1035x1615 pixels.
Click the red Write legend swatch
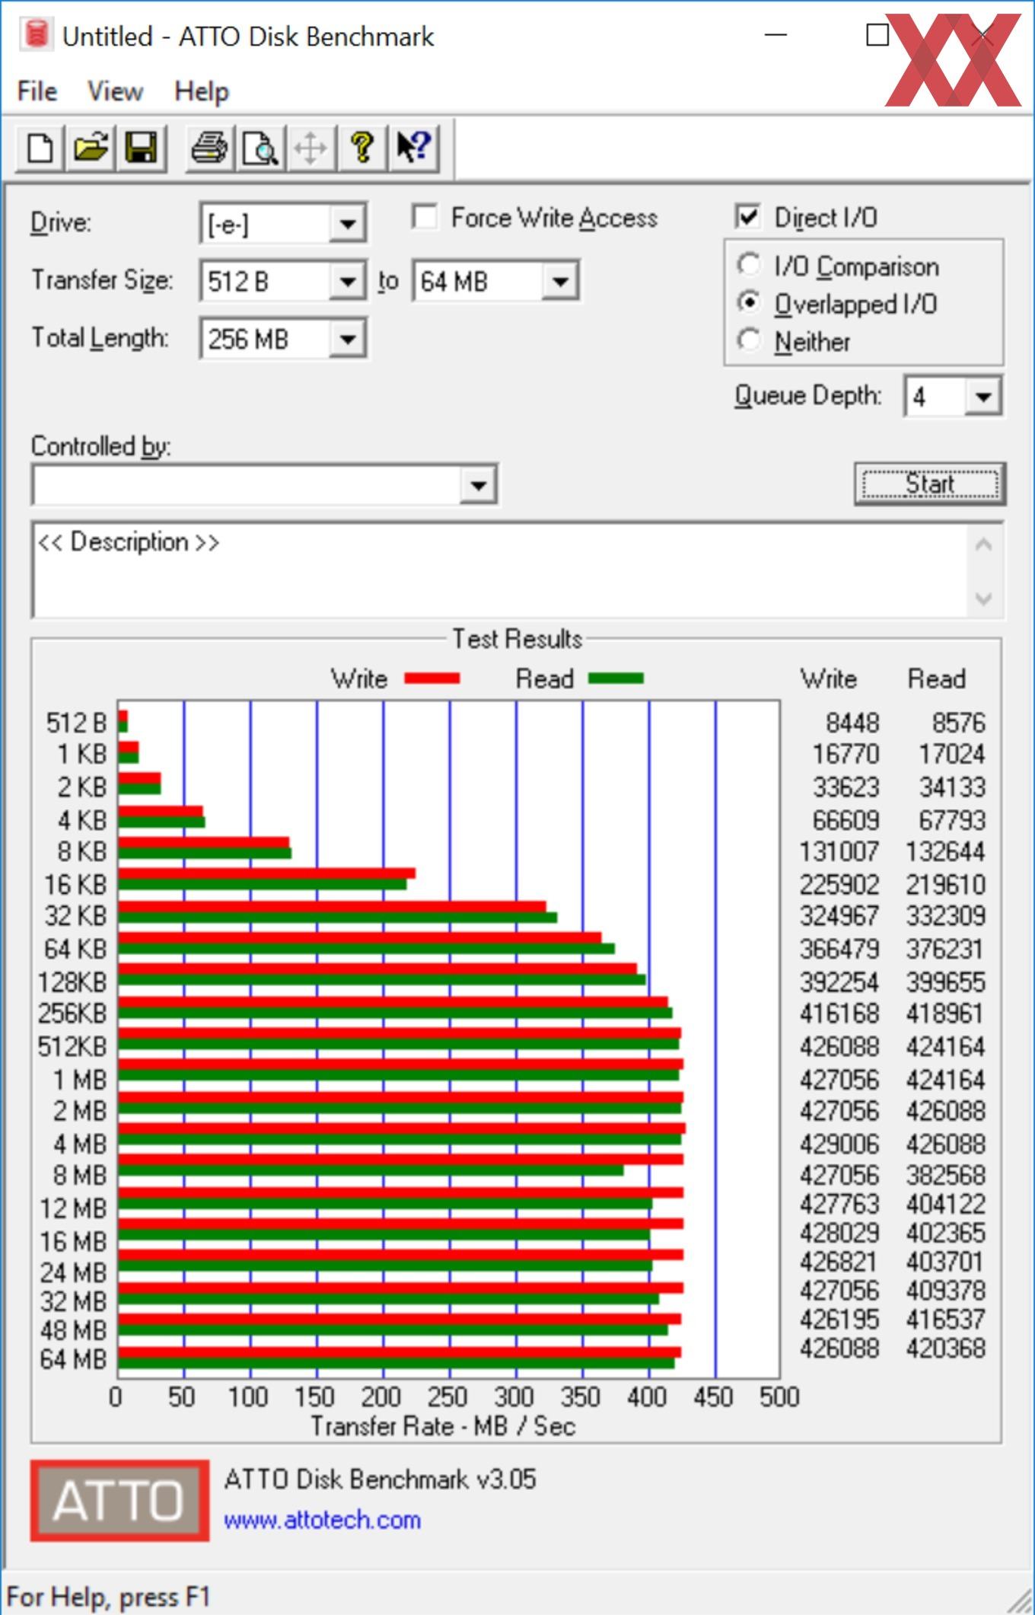[432, 678]
